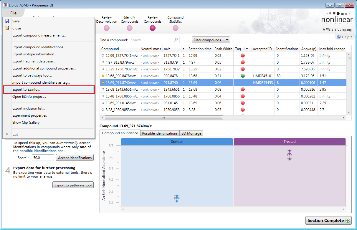Click the red tag of 13.25_1758.7832m/z row

[243, 69]
